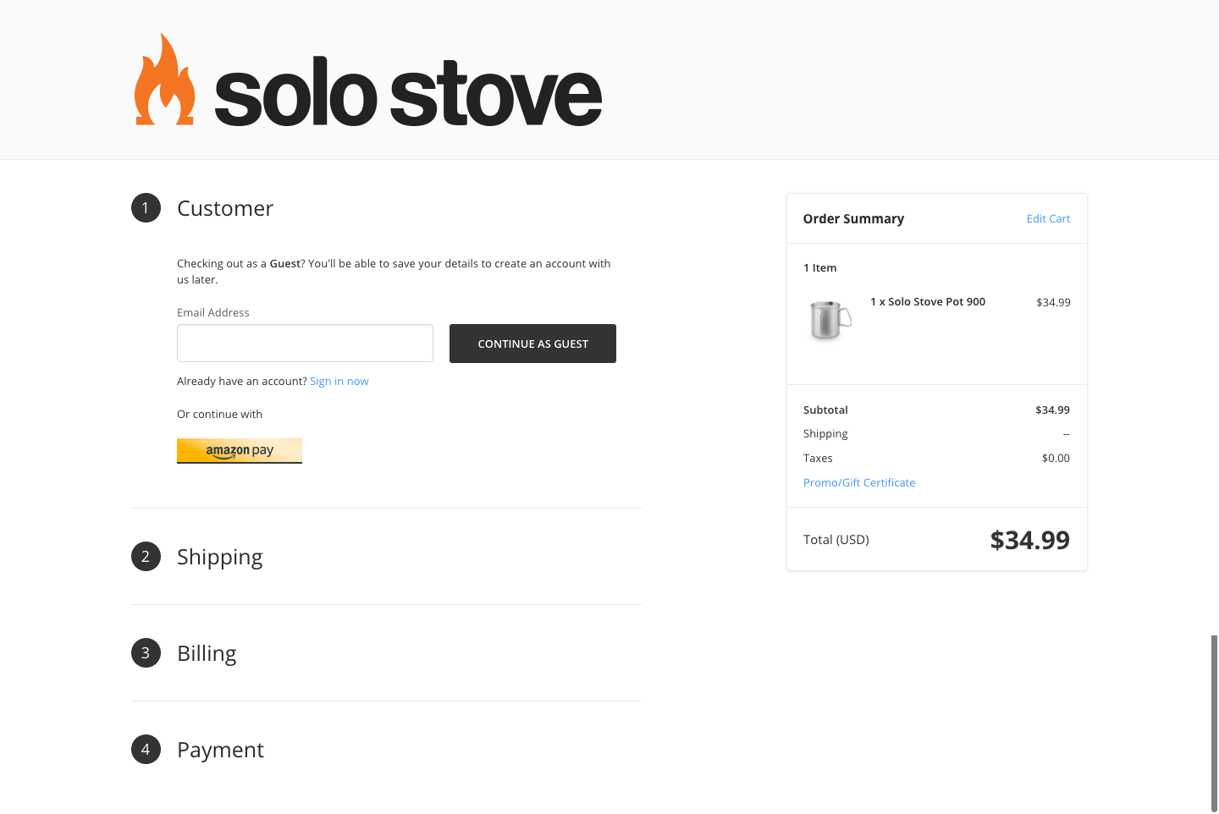Pay with the Amazon Pay button
Screen dimensions: 1219x814
pyautogui.click(x=240, y=451)
